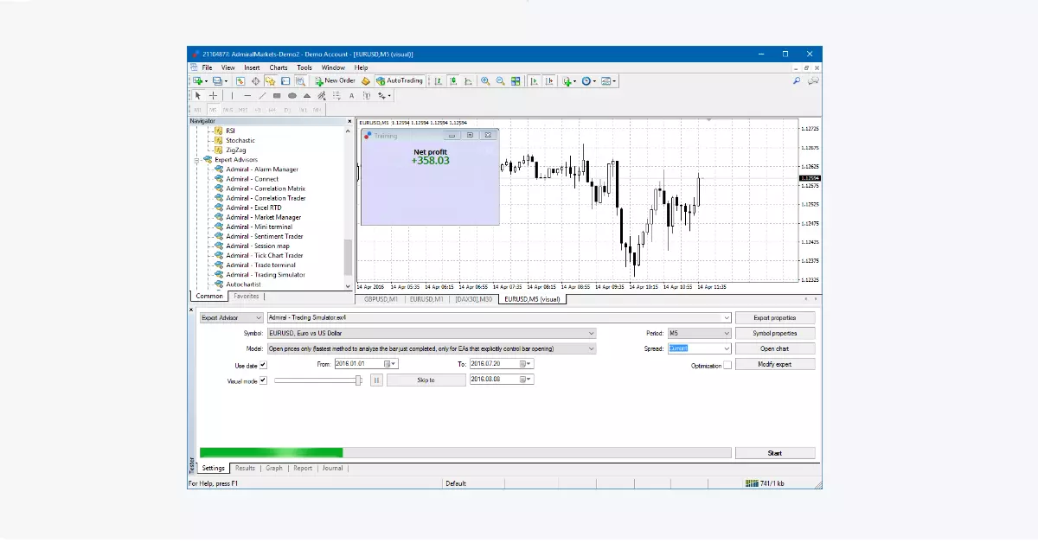Switch to the GBPUSD,M1 chart tab

381,299
